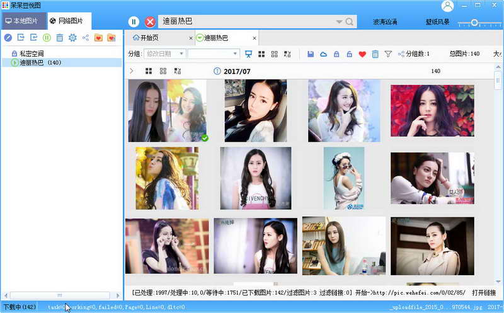Viewport: 504px width, 313px height.
Task: Toggle the lock icon in image toolbar
Action: 336,54
